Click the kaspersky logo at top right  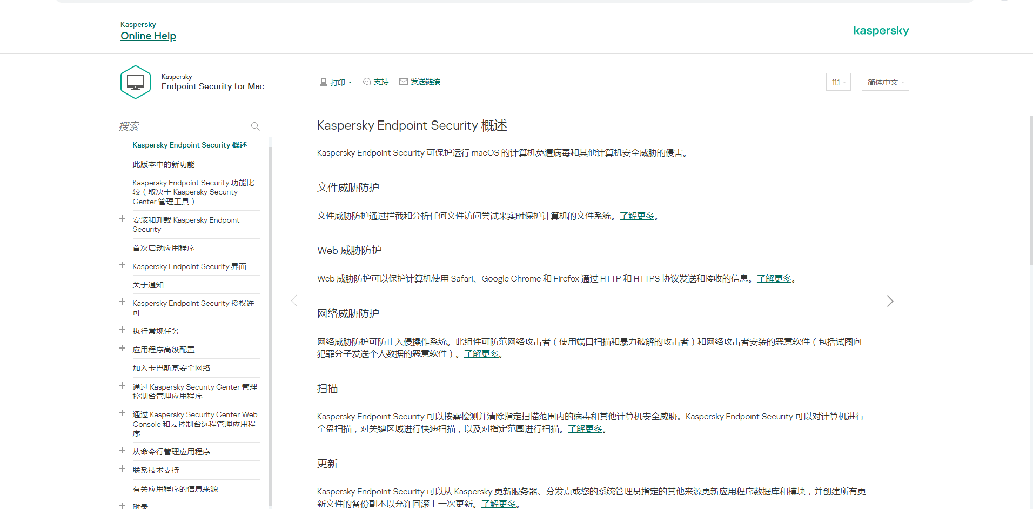point(881,31)
